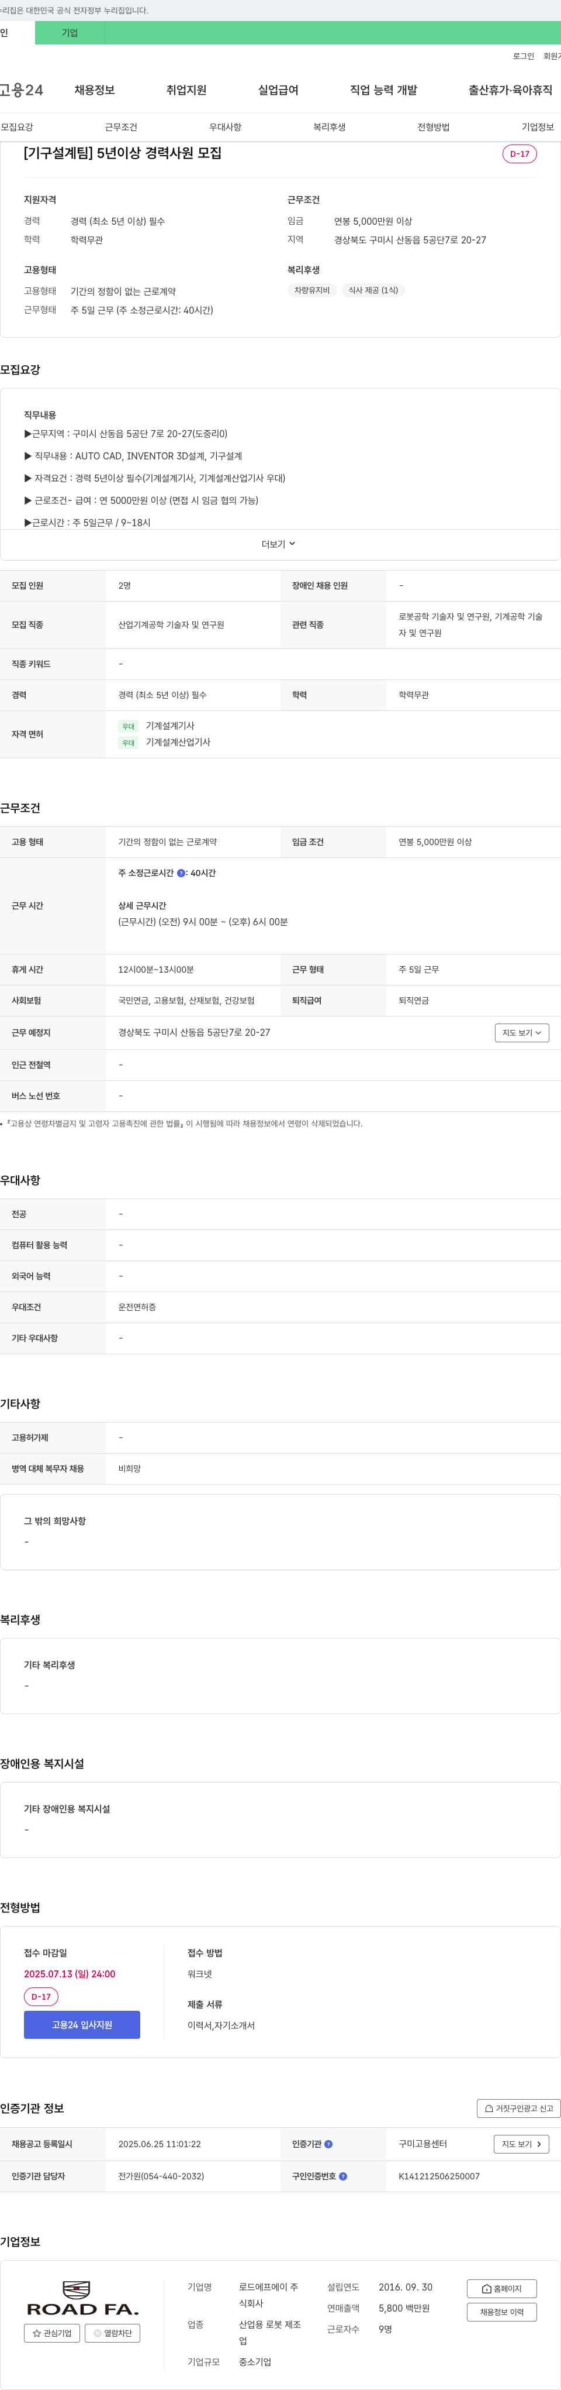Screen dimensions: 561x2390
Task: Open the company 홈페이지 button
Action: point(502,2289)
